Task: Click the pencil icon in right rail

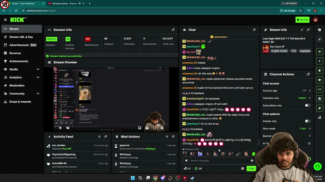Action: click(319, 39)
